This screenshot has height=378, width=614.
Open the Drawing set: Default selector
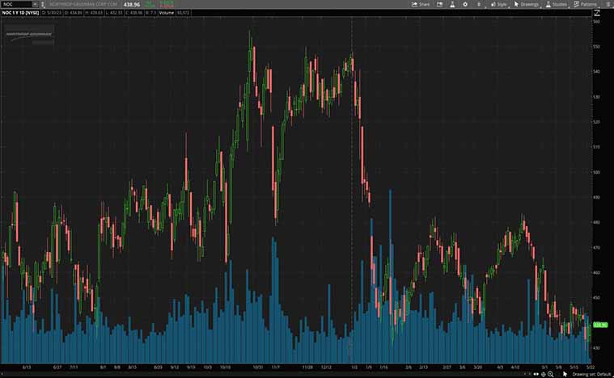591,375
